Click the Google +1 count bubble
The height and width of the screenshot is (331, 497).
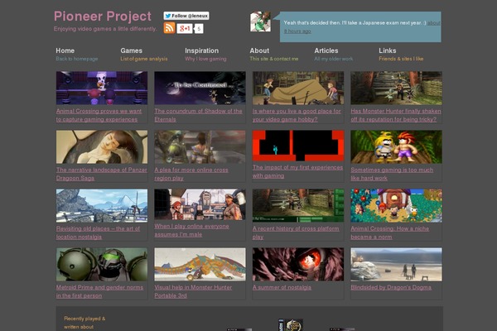pos(199,29)
